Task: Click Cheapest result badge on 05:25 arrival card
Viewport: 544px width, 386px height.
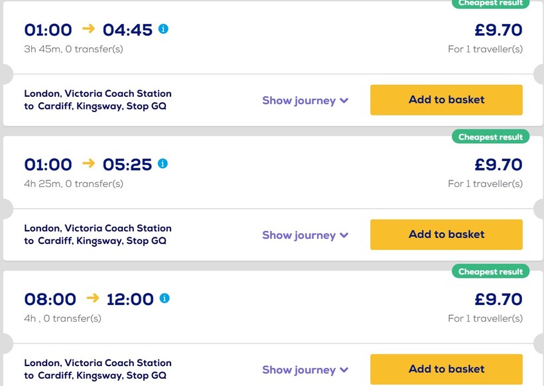Action: (x=490, y=137)
